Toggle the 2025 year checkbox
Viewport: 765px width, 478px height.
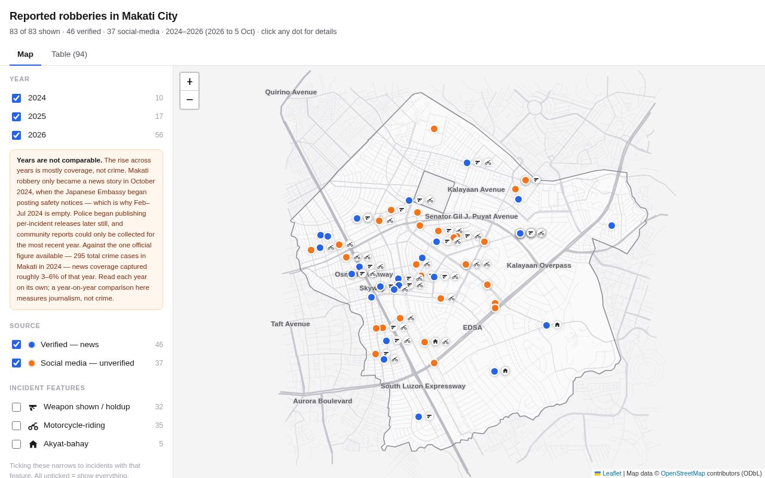16,117
